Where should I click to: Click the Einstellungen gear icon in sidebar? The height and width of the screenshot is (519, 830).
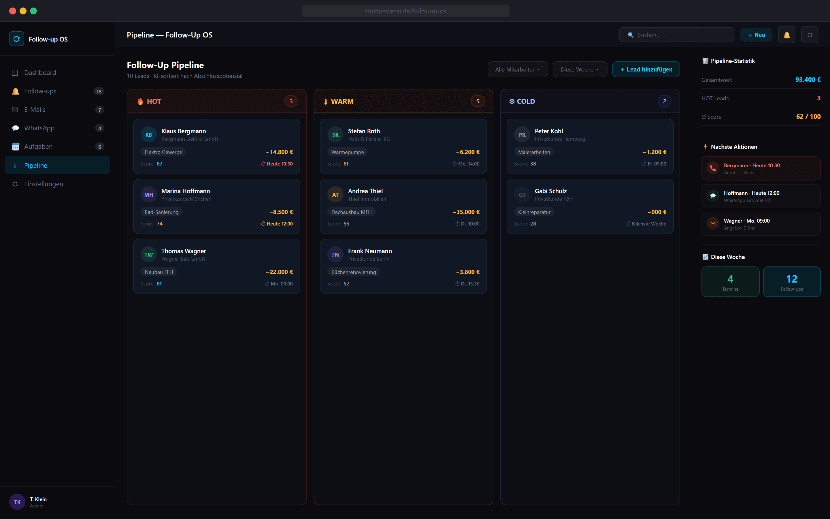point(15,184)
